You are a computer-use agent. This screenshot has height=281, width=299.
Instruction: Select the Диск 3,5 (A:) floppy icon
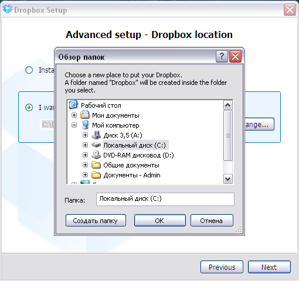[96, 135]
